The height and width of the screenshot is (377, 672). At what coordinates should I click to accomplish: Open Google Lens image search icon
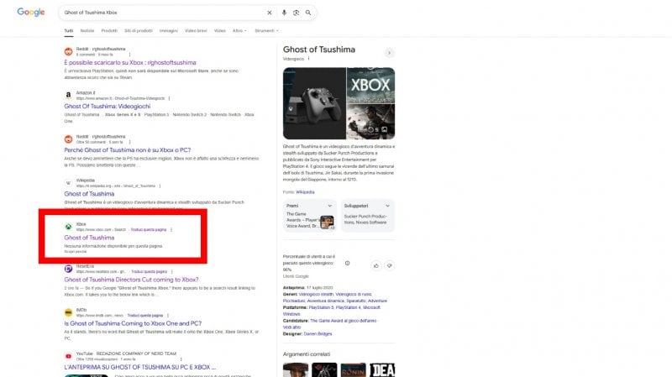coord(297,13)
